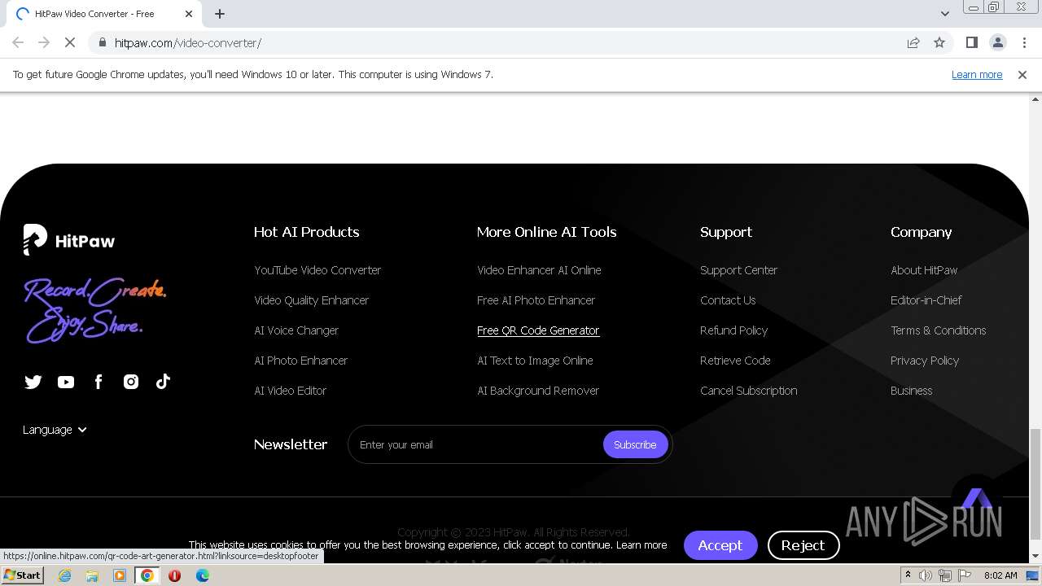
Task: Bookmark this tab with star icon
Action: click(x=939, y=42)
